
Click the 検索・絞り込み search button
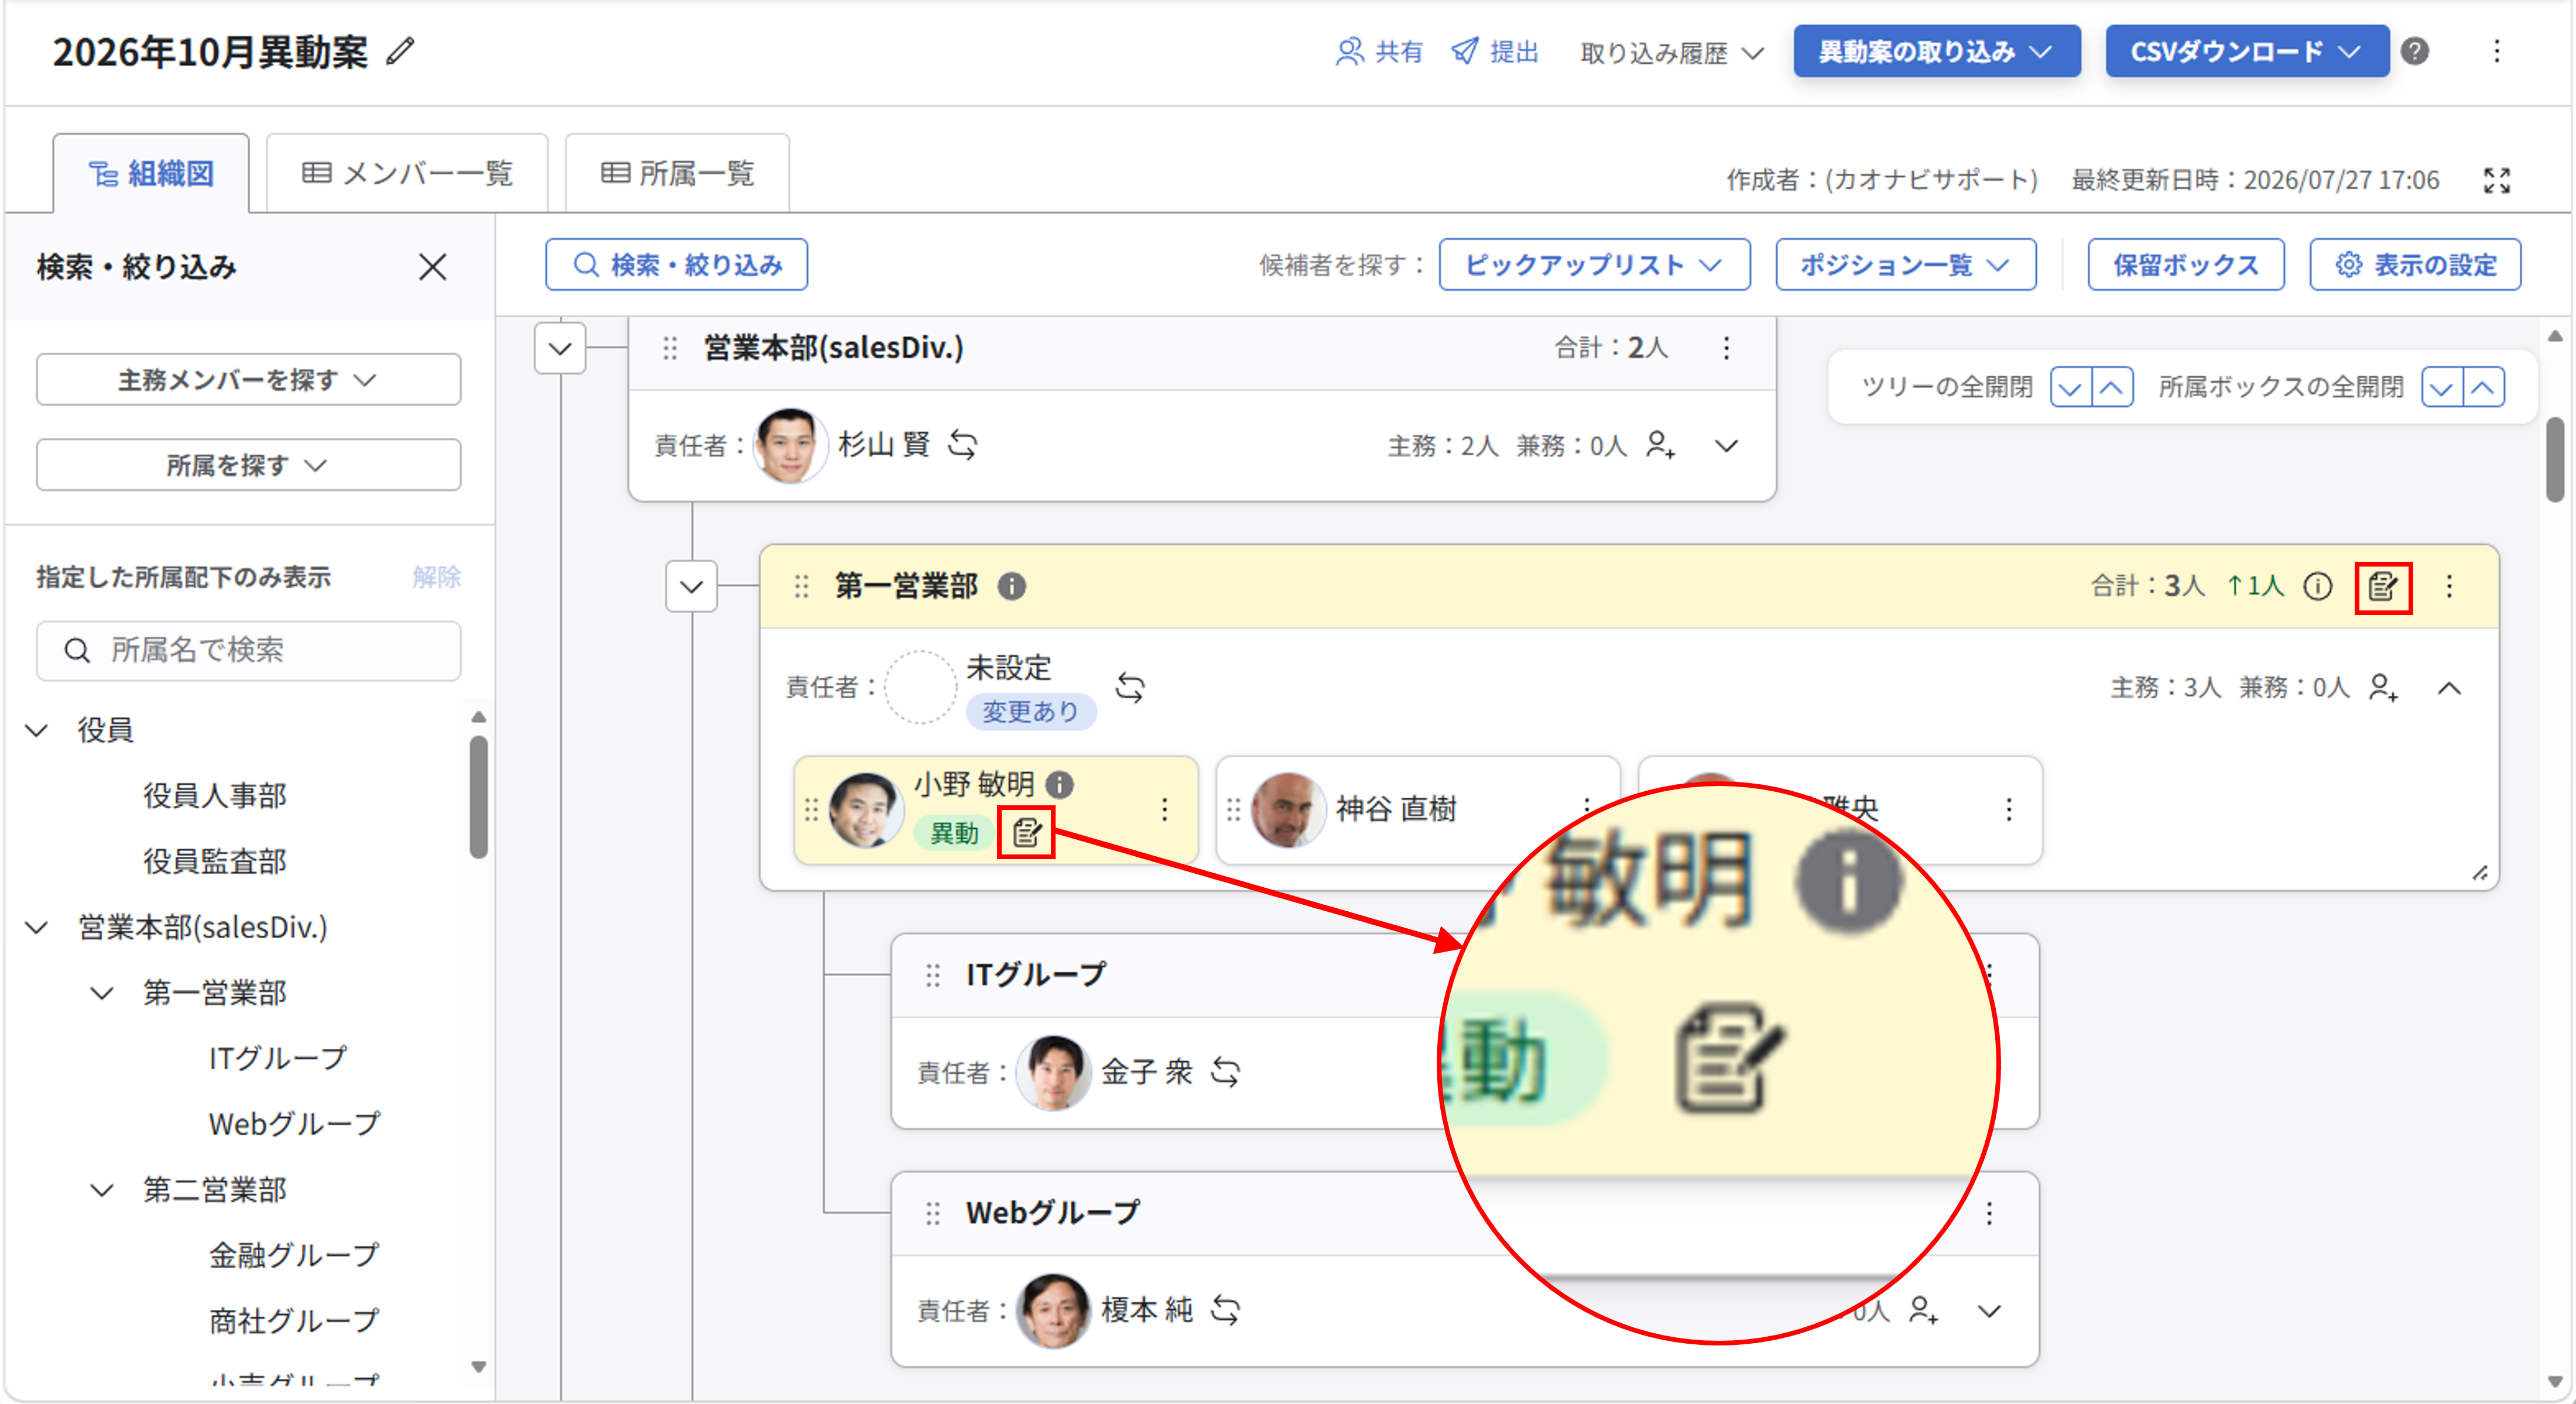coord(676,265)
